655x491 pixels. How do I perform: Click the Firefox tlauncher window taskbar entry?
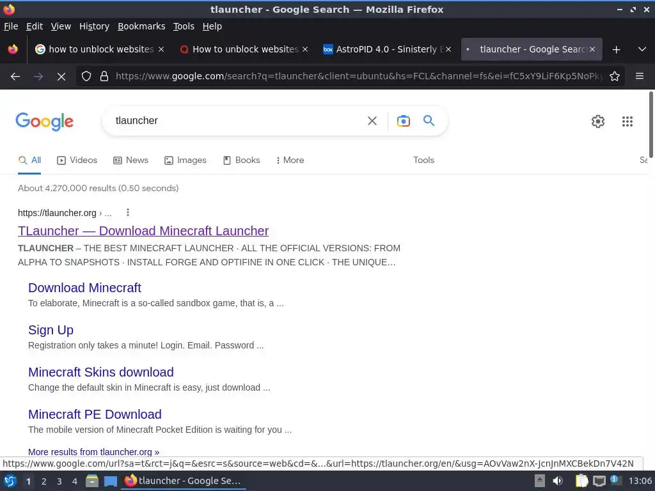(183, 481)
